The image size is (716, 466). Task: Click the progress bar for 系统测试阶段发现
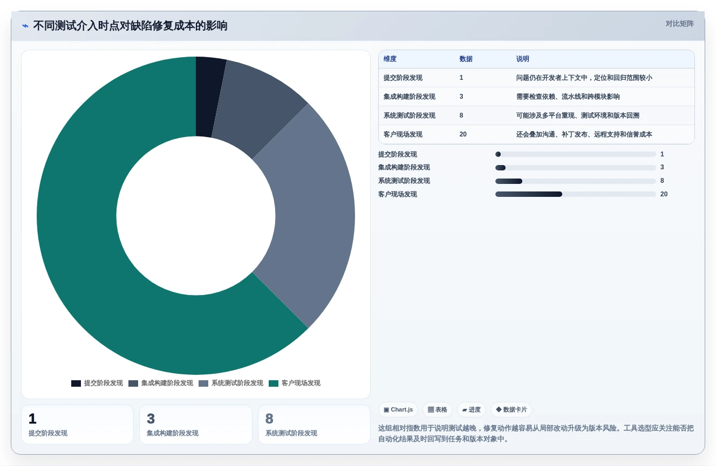coord(576,181)
